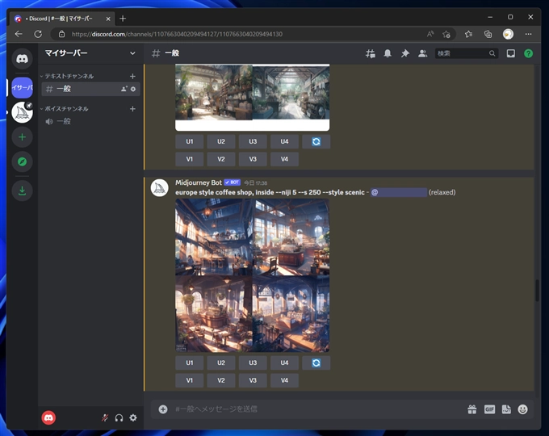
Task: Add a server with the green plus icon
Action: coord(22,137)
